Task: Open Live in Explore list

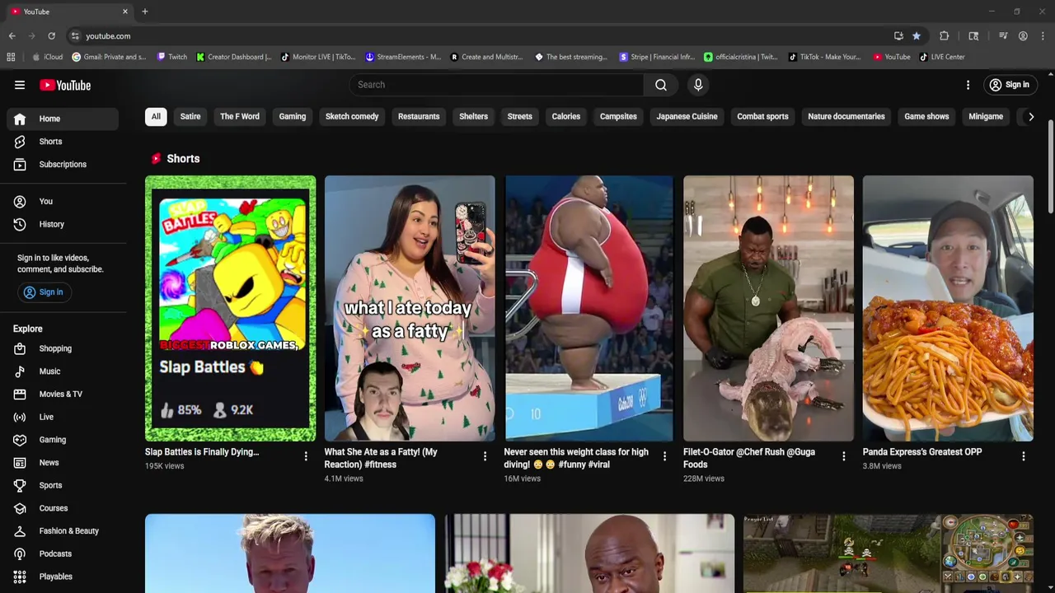Action: pos(63,417)
